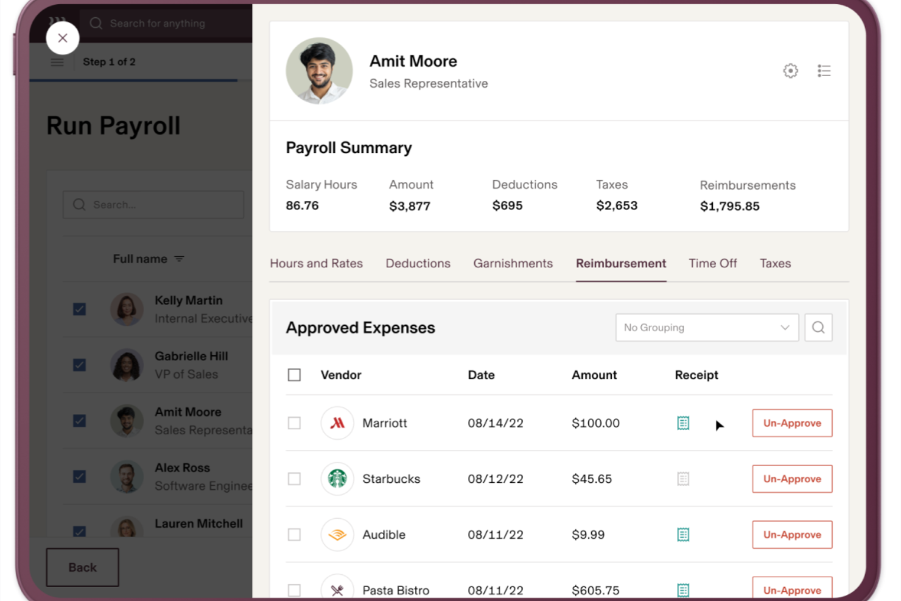Uncheck Amit Moore in the employee list

point(79,421)
